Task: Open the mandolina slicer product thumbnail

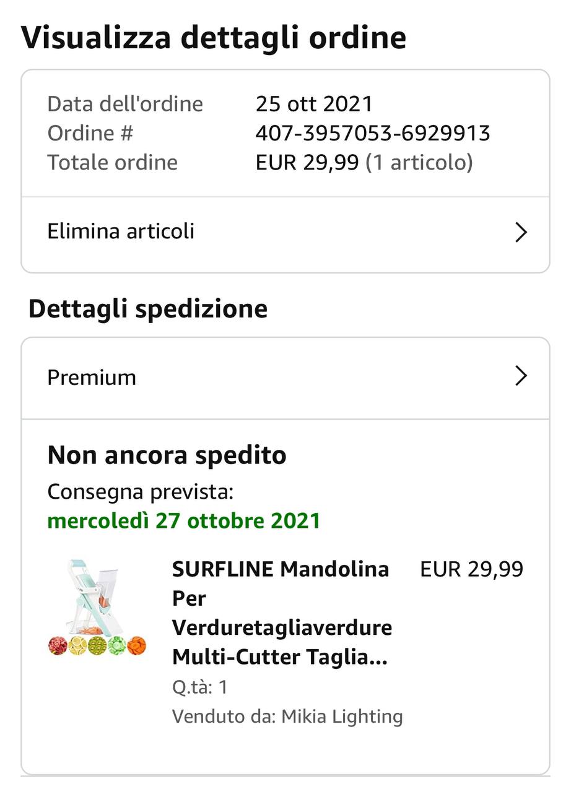Action: pos(97,607)
